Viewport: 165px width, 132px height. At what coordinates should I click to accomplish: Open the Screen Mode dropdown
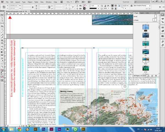[83, 2]
